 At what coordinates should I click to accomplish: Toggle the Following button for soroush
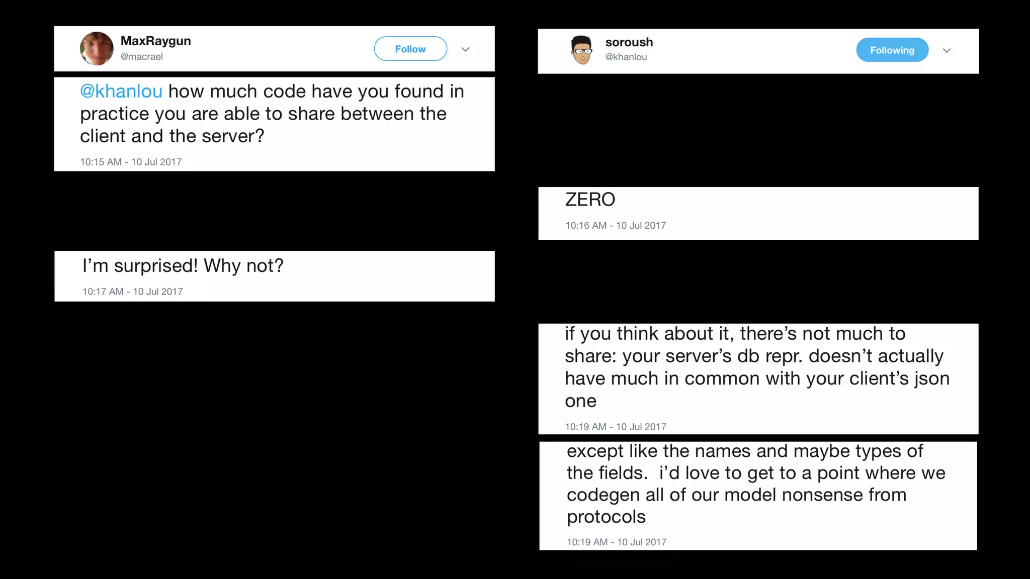[892, 50]
